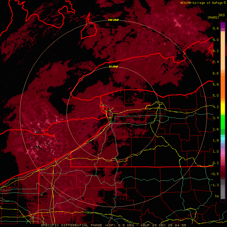The image size is (227, 227).
Task: Click the 4.2 scale value
Action: tap(216, 107)
